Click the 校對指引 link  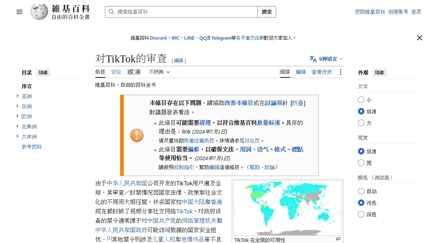pyautogui.click(x=184, y=167)
